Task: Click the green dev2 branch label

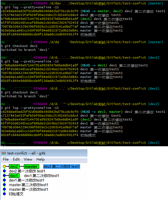Action: click(14, 167)
